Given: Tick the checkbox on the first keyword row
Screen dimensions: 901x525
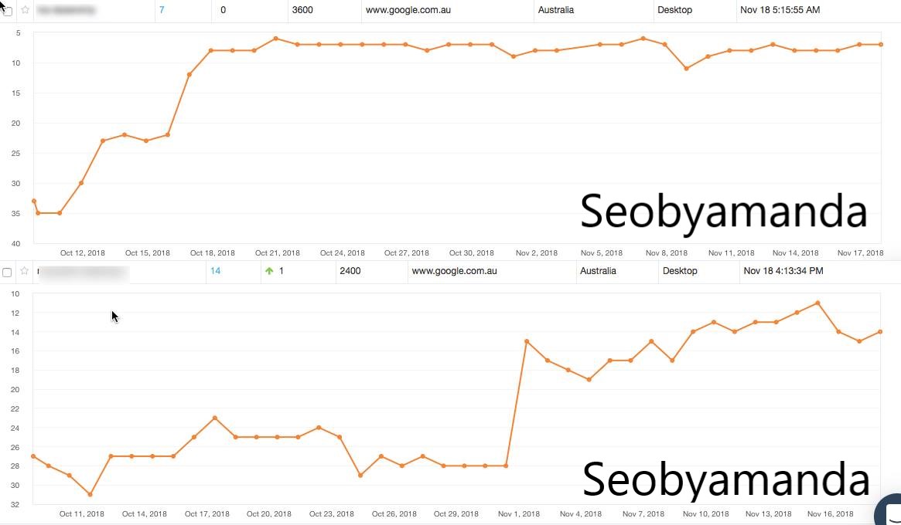Looking at the screenshot, I should [x=8, y=11].
